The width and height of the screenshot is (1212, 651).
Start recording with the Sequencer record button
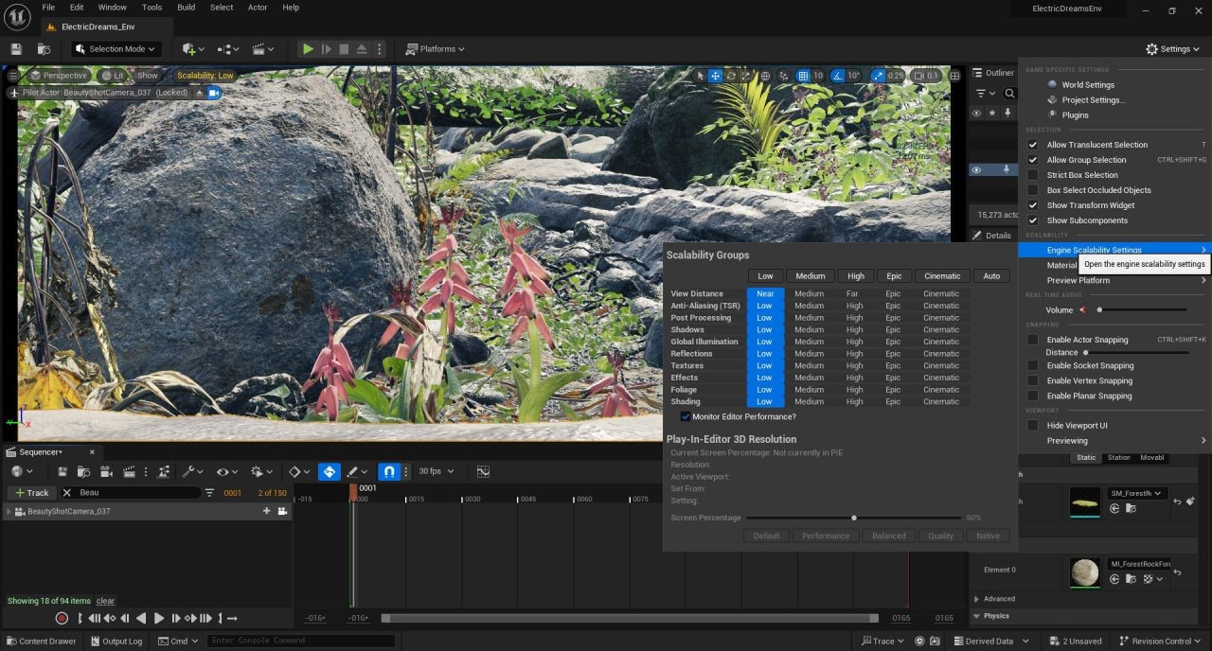62,619
